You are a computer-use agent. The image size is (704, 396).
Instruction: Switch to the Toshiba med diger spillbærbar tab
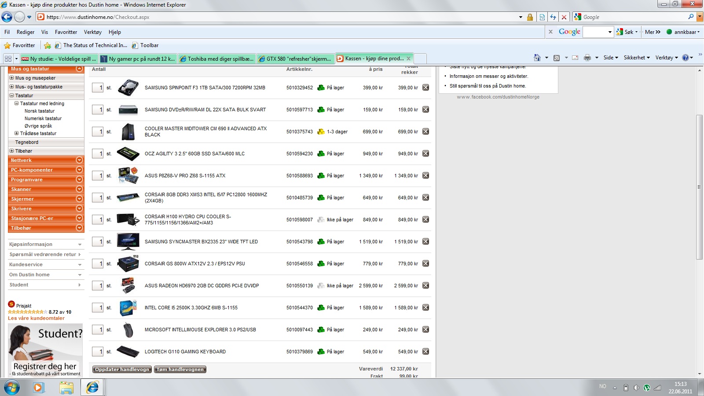[x=217, y=59]
